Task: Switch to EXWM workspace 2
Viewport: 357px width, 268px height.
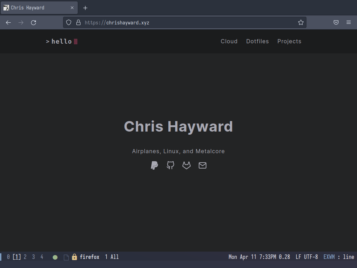Action: (25, 257)
